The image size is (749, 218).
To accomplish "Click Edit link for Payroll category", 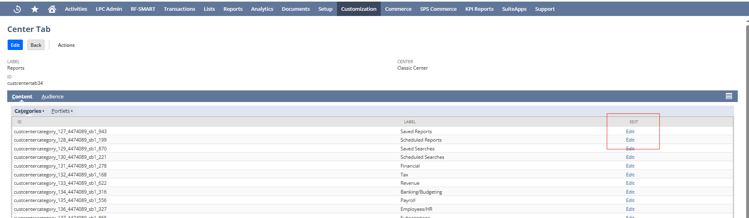I will [630, 200].
